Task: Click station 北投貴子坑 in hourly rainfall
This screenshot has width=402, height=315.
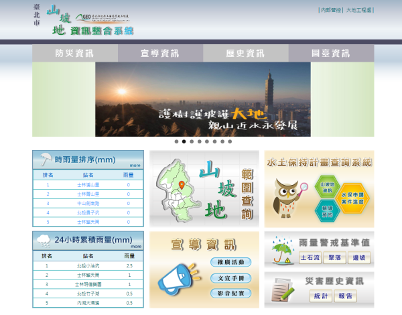Action: [88, 212]
